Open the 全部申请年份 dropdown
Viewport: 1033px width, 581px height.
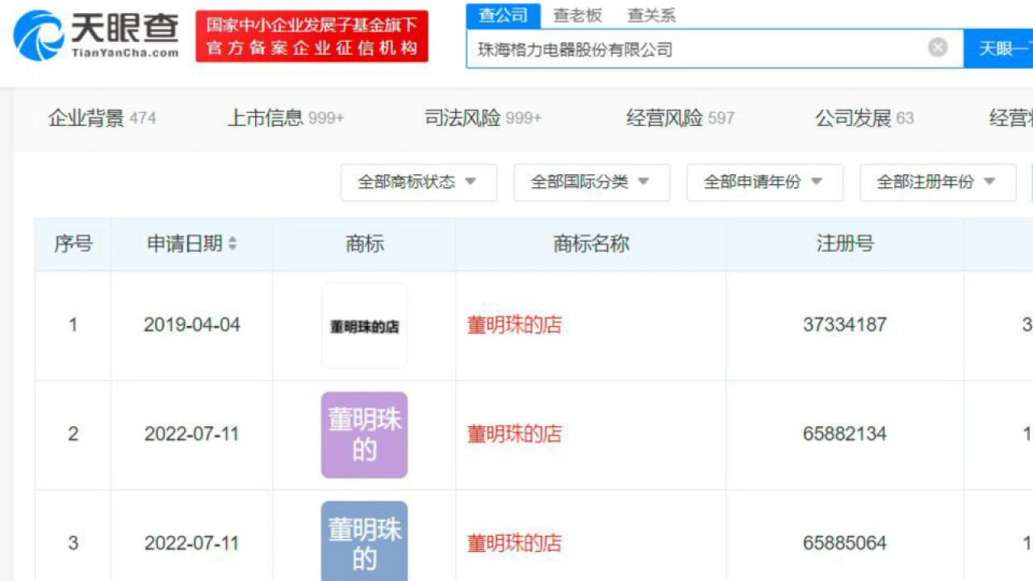coord(764,182)
